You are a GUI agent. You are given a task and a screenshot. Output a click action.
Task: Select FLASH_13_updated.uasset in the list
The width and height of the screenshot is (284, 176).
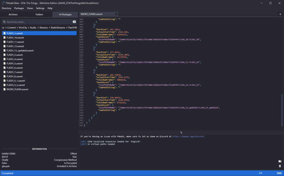(39, 51)
